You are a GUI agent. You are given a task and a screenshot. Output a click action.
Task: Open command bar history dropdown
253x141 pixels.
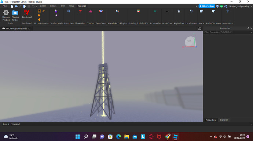251,124
